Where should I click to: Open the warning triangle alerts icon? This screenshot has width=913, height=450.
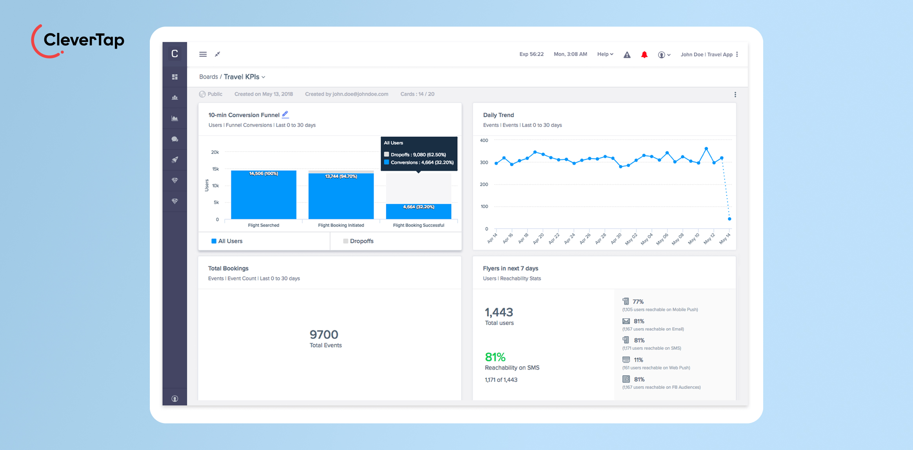tap(627, 55)
